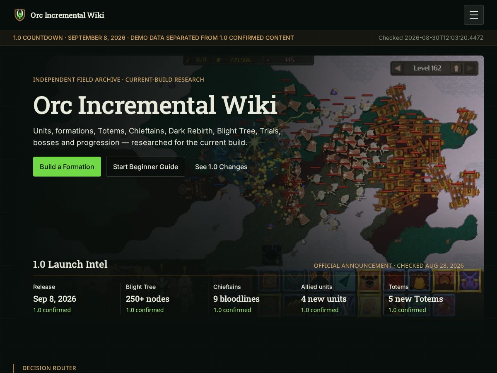The width and height of the screenshot is (497, 373).
Task: Click the 1.0 confirmed tag under Release
Action: 52,310
